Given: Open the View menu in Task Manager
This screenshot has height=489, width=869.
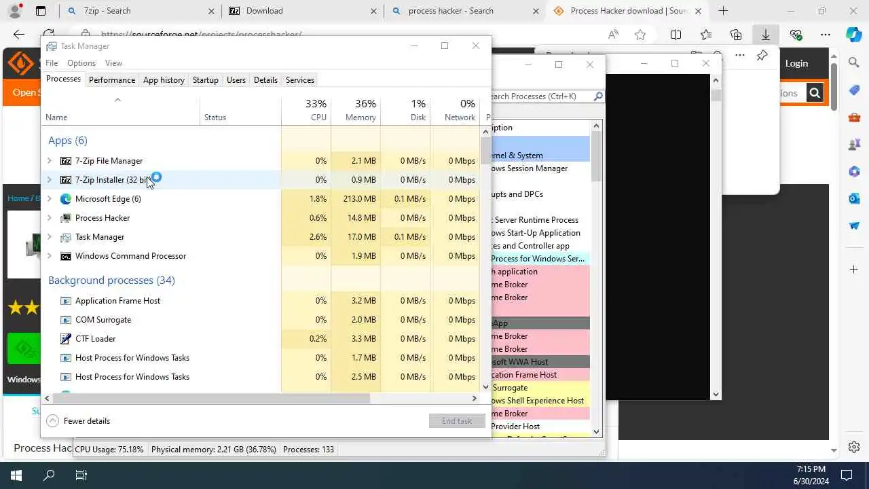Looking at the screenshot, I should tap(113, 63).
